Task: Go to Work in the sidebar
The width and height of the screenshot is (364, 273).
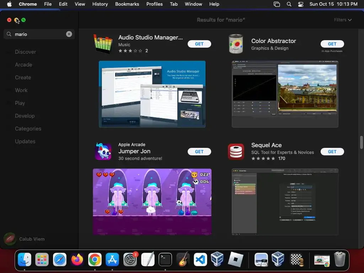Action: (21, 90)
